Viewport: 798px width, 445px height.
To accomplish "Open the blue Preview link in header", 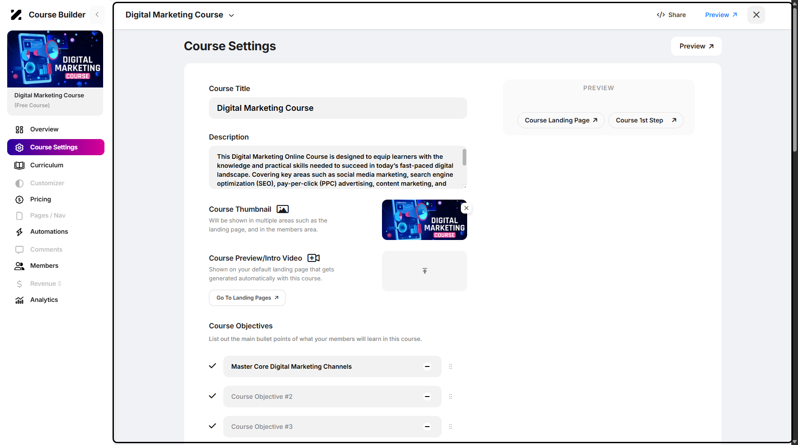I will point(721,15).
